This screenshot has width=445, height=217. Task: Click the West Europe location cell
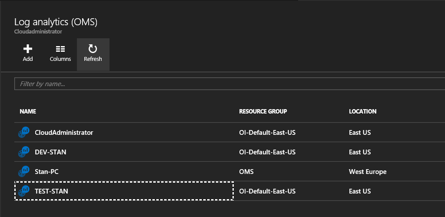[367, 172]
